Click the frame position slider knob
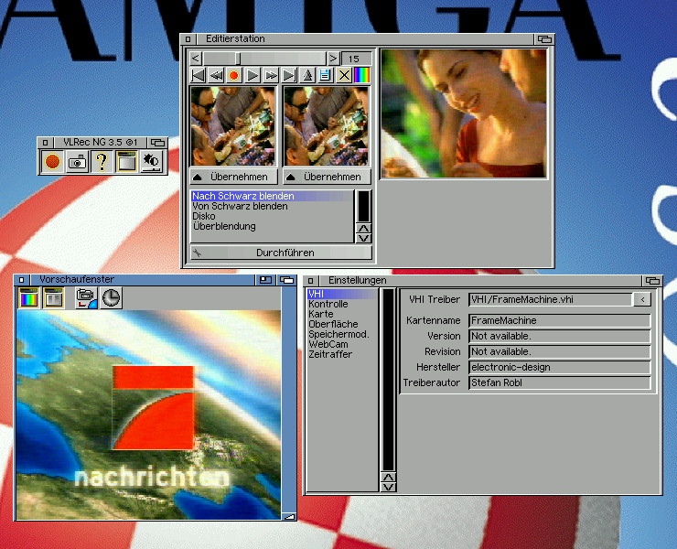The height and width of the screenshot is (549, 677). (x=238, y=59)
